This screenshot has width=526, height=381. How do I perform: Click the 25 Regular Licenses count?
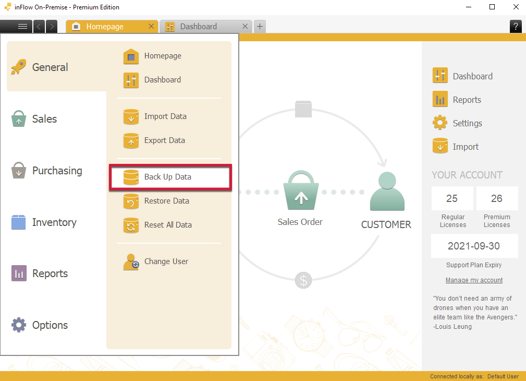tap(452, 198)
